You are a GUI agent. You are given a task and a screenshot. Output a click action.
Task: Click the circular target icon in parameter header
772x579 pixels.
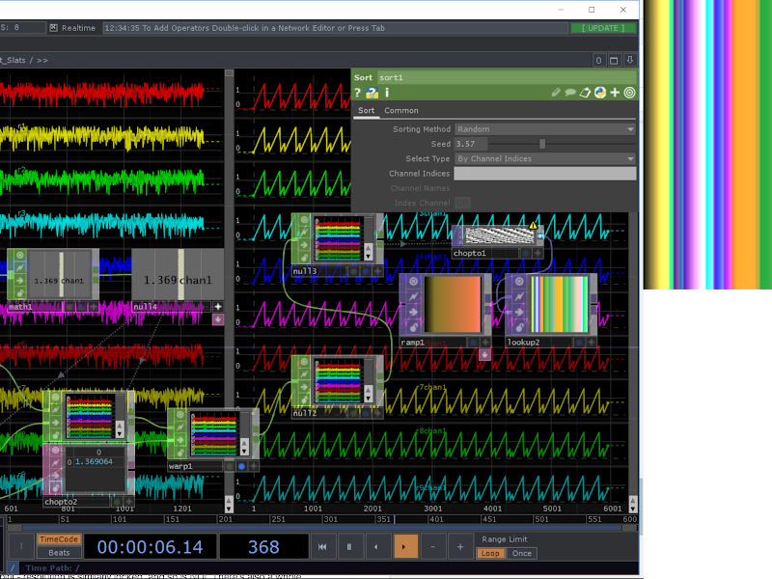pos(629,93)
